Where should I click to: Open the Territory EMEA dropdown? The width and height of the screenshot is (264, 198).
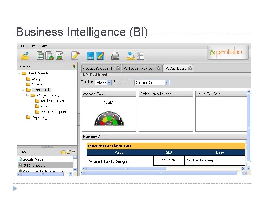coord(103,82)
